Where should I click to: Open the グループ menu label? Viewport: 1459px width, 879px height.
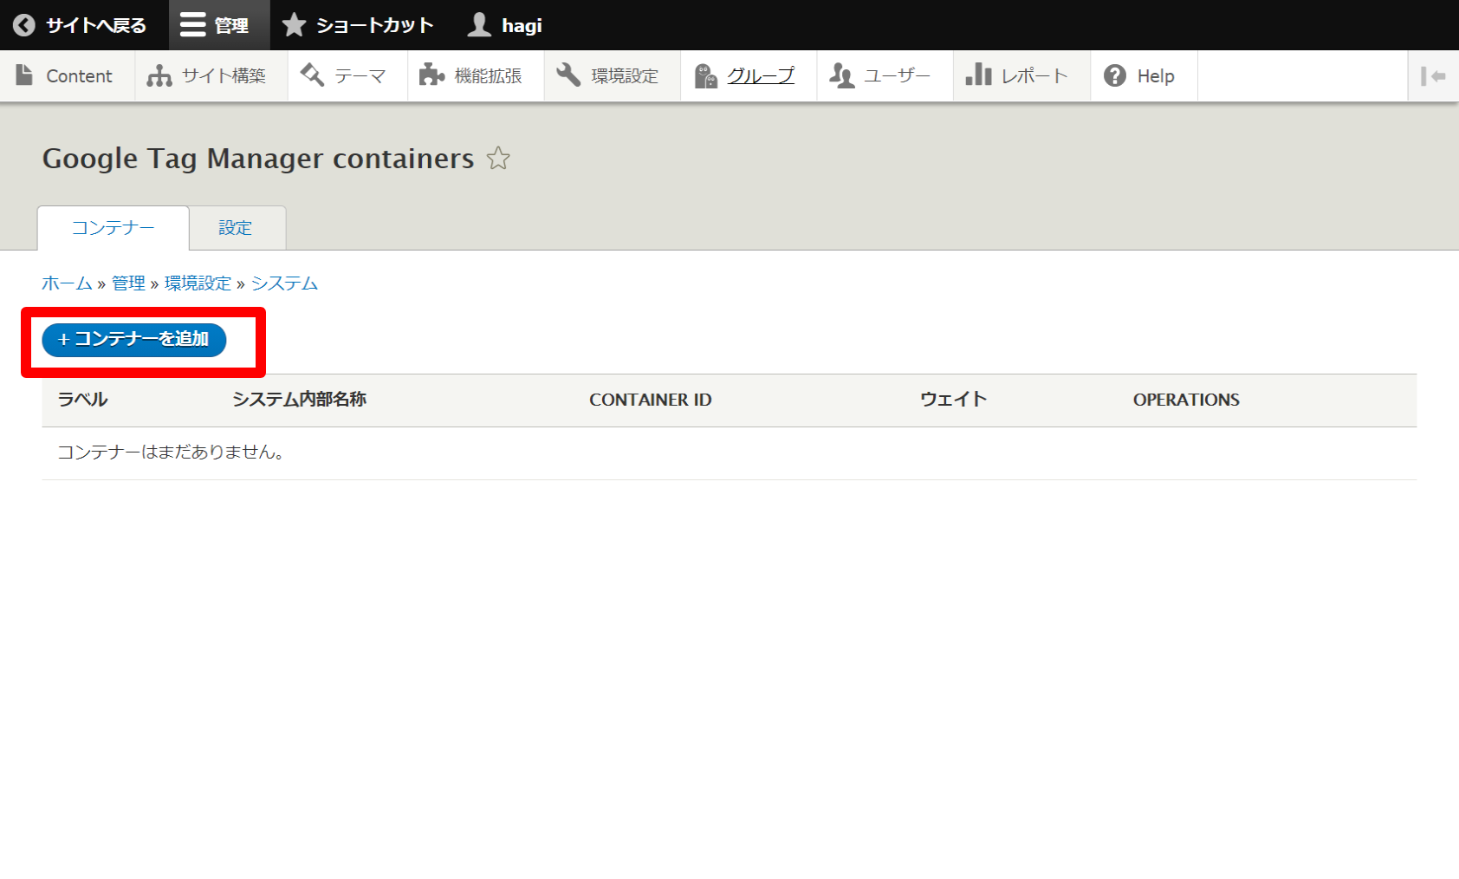761,76
